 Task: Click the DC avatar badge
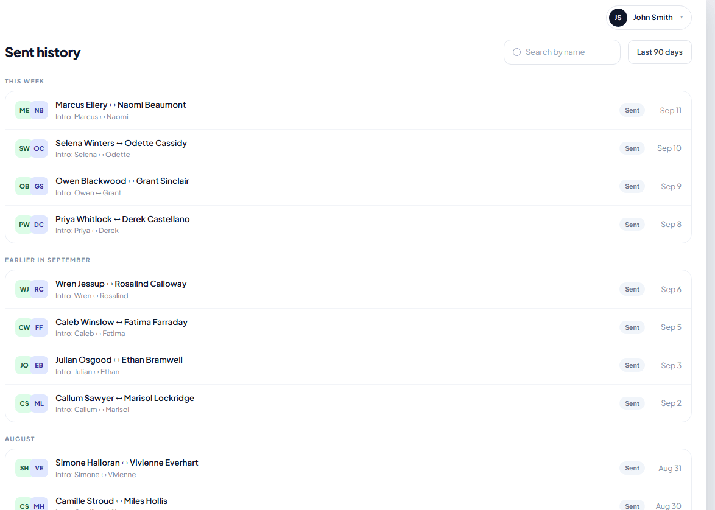click(39, 225)
